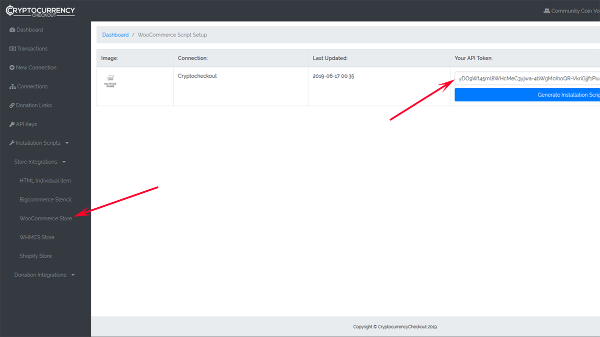Select HTML Individual item script
The image size is (600, 337).
pos(45,181)
